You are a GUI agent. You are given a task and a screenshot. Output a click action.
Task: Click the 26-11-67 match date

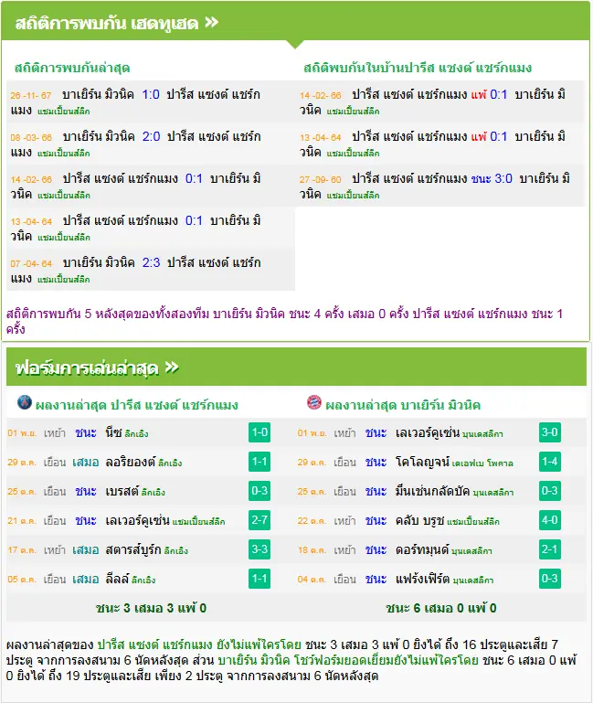(31, 95)
